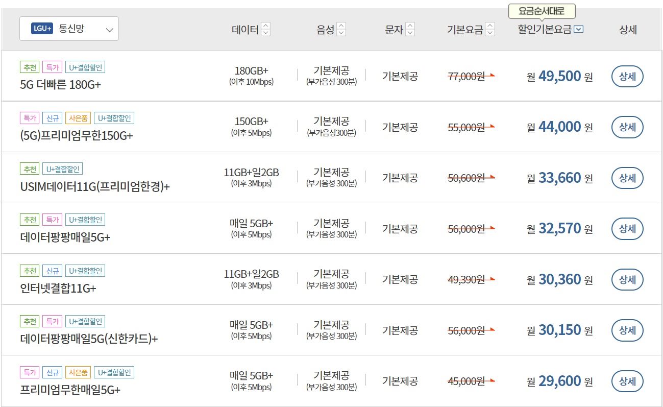Sort by 기본요금 using its sort arrows
The width and height of the screenshot is (663, 407).
490,30
